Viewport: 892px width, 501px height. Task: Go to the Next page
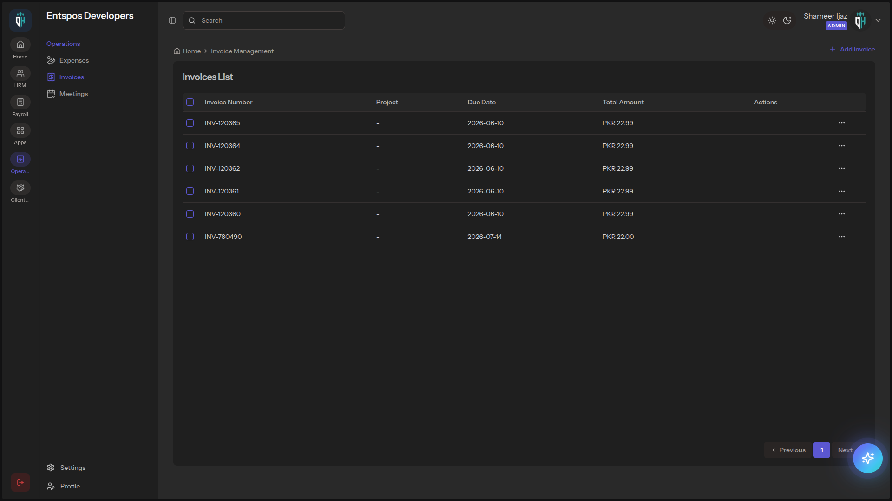(x=845, y=450)
